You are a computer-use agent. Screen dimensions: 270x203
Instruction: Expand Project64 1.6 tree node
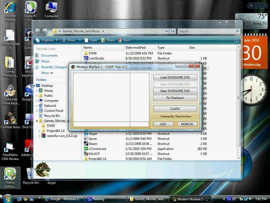40,131
